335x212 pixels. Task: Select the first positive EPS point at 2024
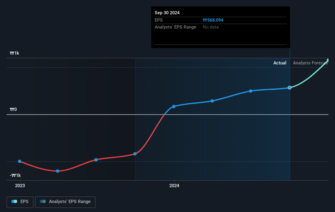(x=174, y=106)
